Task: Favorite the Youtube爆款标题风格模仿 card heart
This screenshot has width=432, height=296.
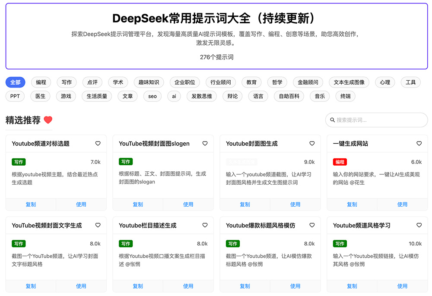Action: (312, 225)
